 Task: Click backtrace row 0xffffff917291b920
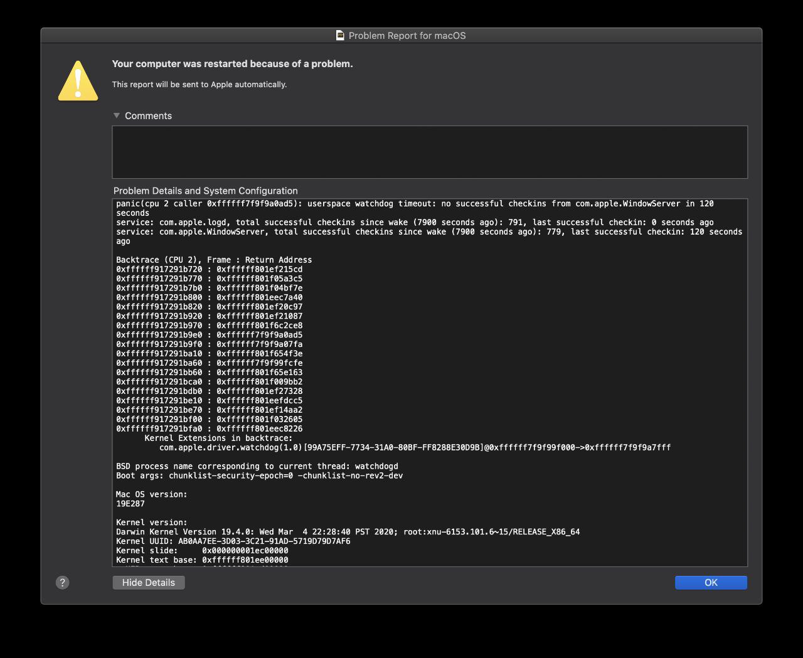pos(210,316)
